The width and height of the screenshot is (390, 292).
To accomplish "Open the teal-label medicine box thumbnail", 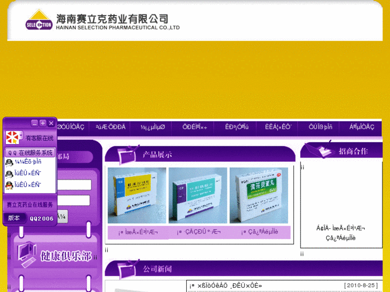I will 198,196.
